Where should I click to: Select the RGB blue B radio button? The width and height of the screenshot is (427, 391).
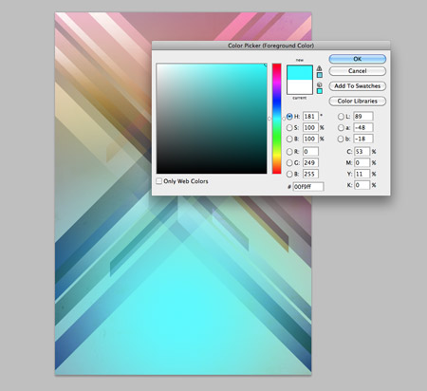[289, 174]
